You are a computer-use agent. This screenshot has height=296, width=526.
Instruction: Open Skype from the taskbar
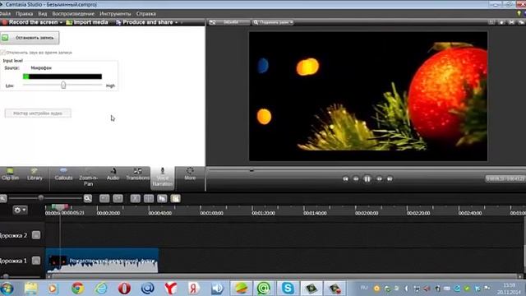point(288,289)
